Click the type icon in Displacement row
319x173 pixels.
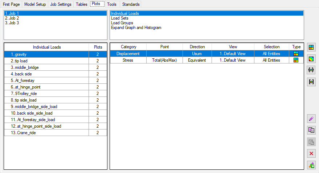[x=296, y=54]
